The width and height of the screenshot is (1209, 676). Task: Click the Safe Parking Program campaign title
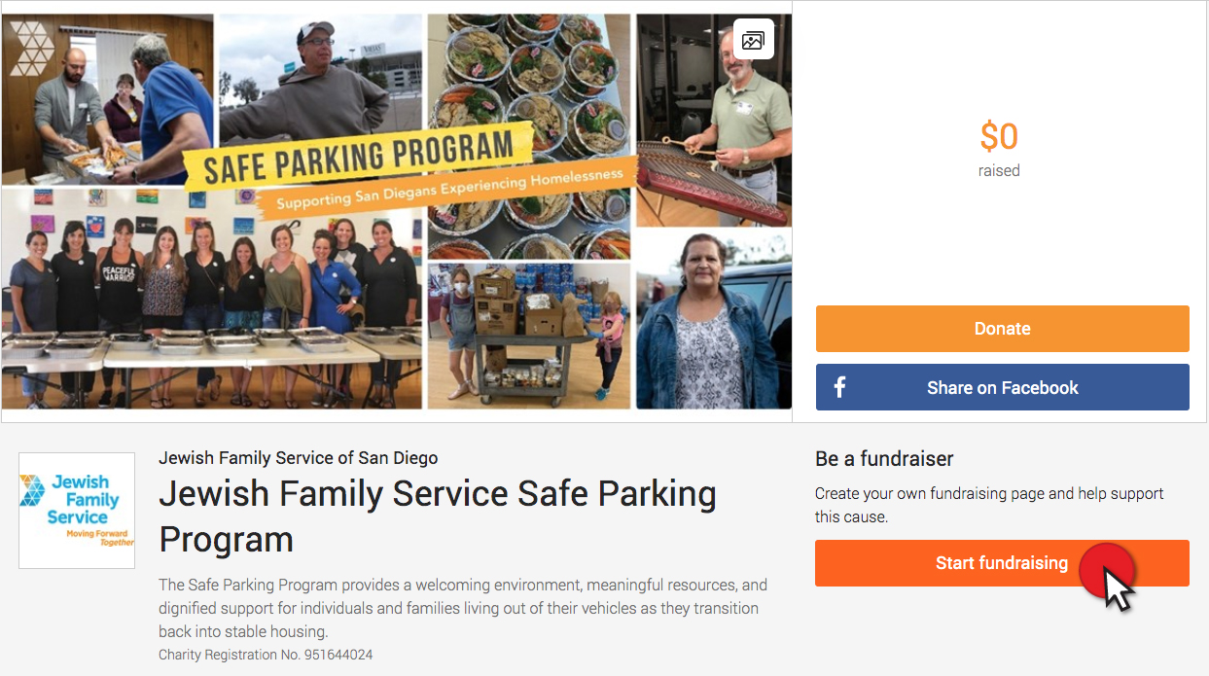point(438,516)
